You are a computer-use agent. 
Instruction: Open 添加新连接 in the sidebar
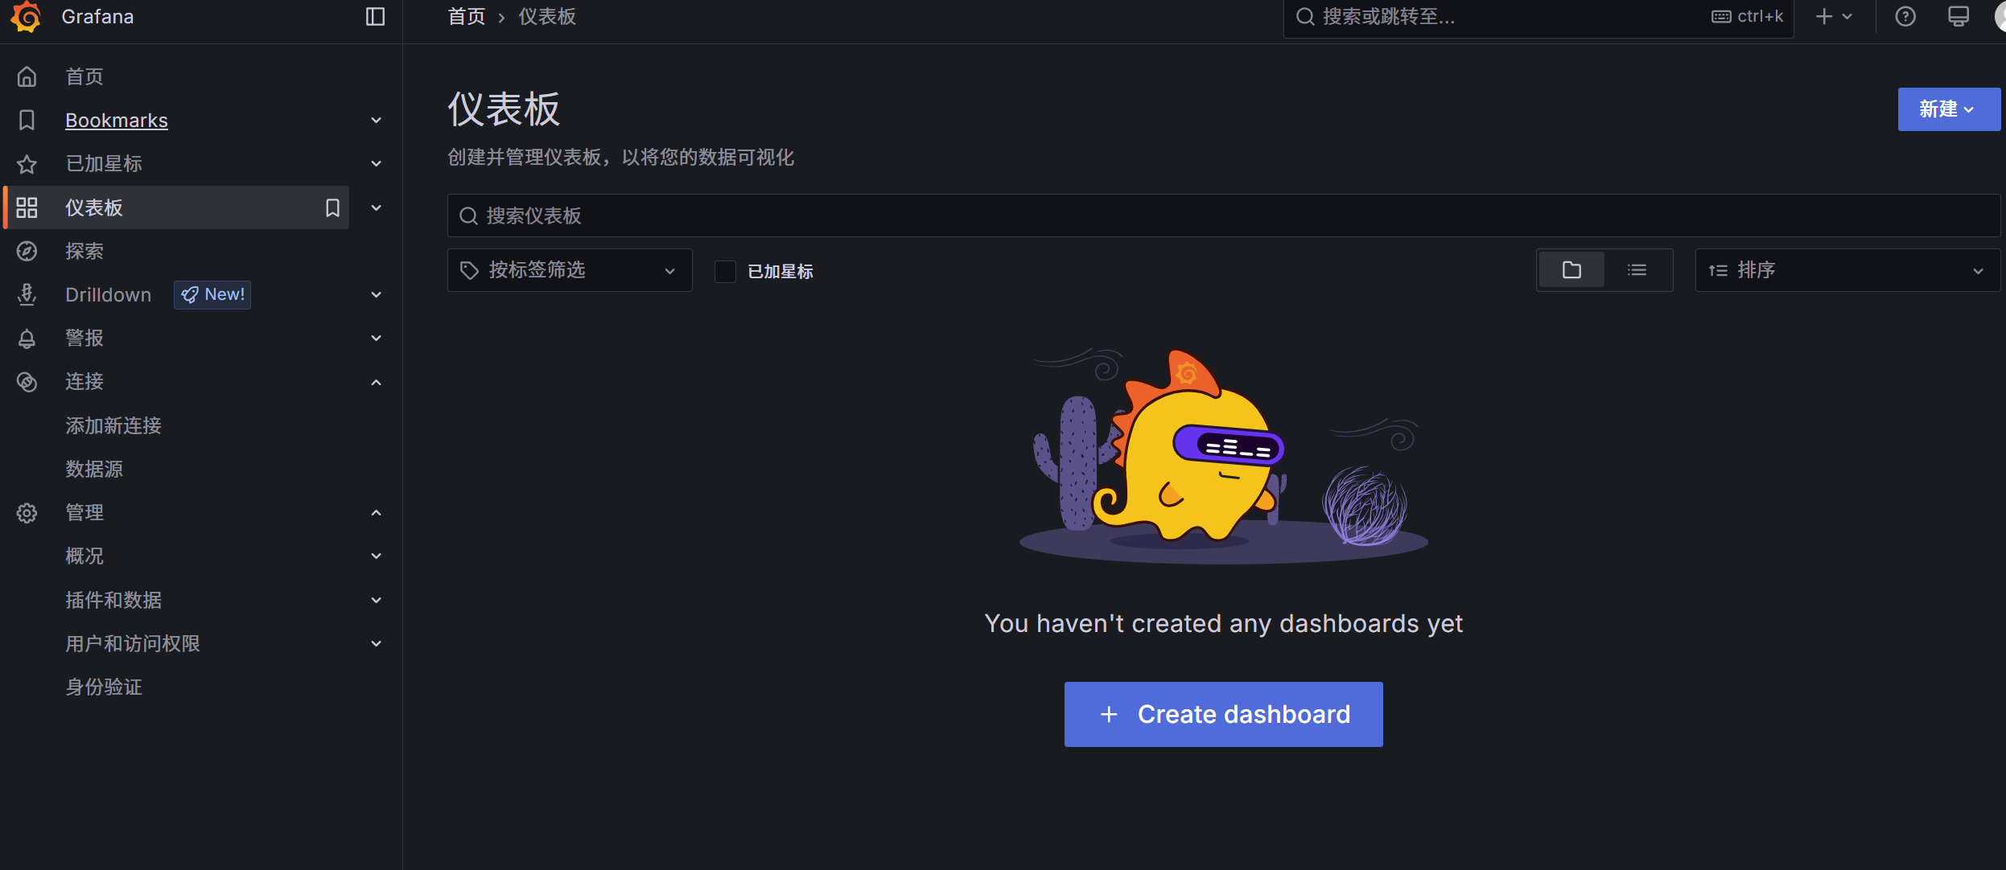113,425
